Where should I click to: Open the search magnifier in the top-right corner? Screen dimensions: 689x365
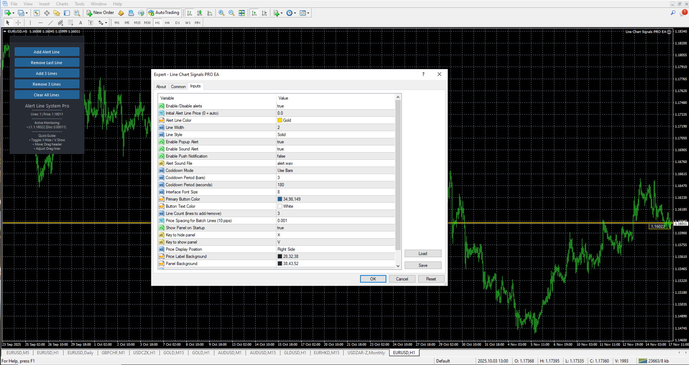click(x=673, y=13)
